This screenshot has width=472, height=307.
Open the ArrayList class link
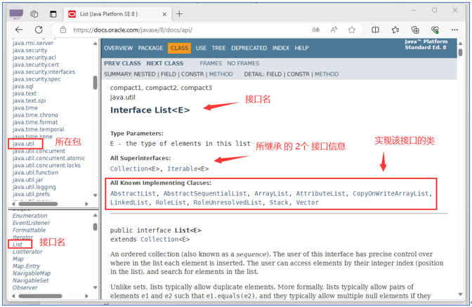[x=271, y=193]
